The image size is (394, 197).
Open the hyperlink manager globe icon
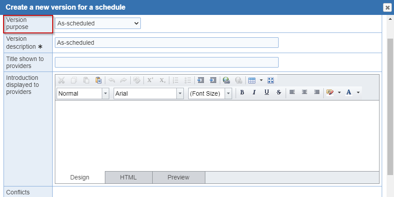tap(226, 80)
